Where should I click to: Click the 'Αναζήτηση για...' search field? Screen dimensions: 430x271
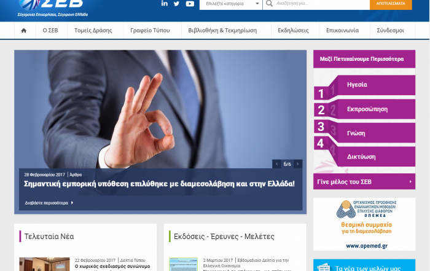point(321,4)
